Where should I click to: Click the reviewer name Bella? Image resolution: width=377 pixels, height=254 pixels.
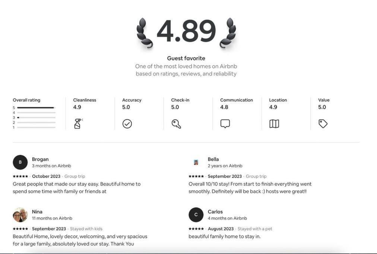click(213, 159)
